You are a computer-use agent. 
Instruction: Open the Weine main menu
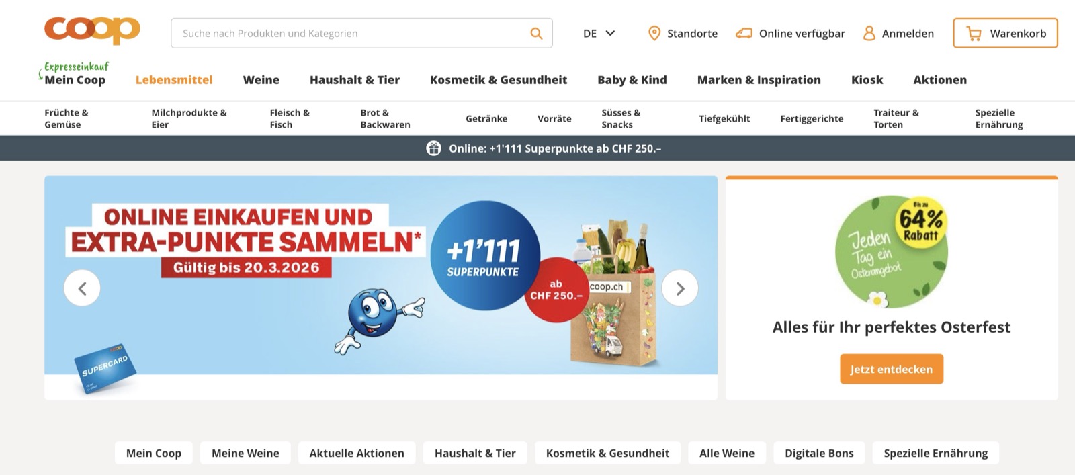click(x=261, y=80)
